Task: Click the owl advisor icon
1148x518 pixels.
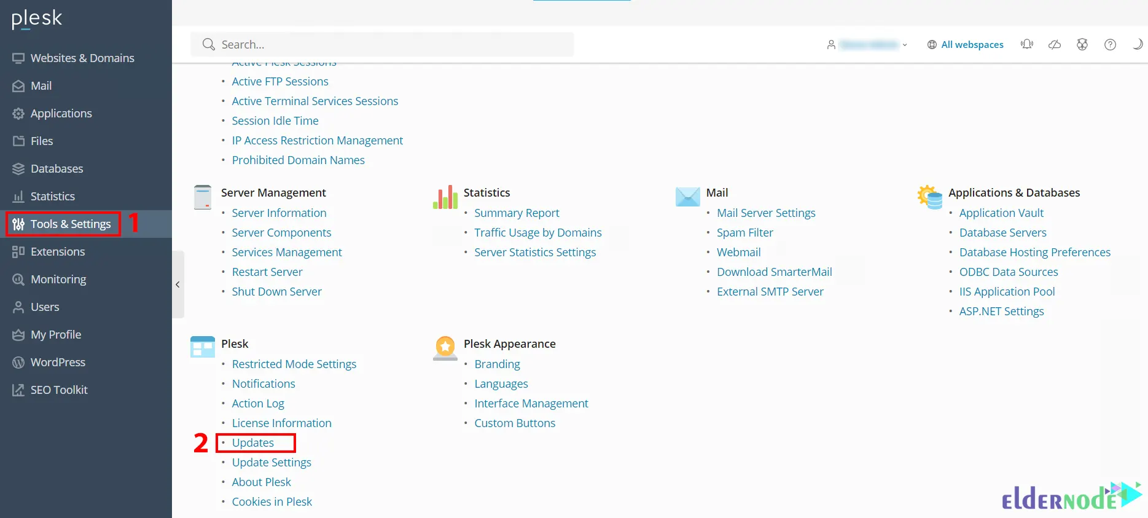Action: [1082, 44]
